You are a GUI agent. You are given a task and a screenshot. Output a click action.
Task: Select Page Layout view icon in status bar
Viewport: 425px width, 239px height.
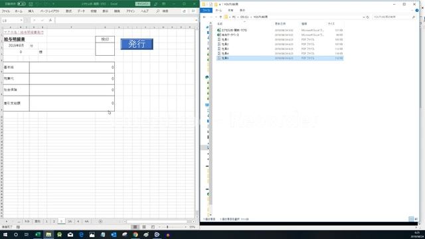pyautogui.click(x=144, y=227)
